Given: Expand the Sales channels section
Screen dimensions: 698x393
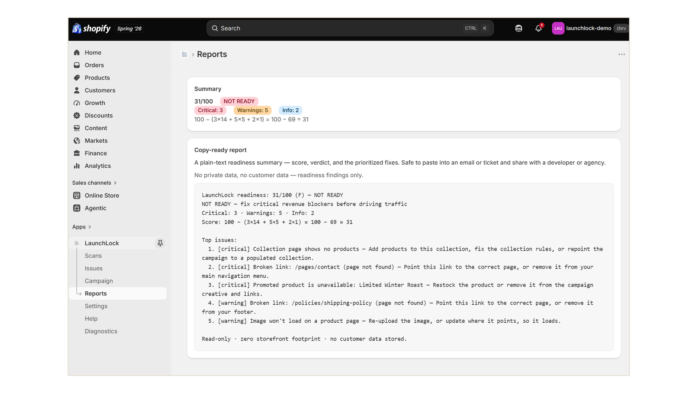Looking at the screenshot, I should click(x=94, y=183).
